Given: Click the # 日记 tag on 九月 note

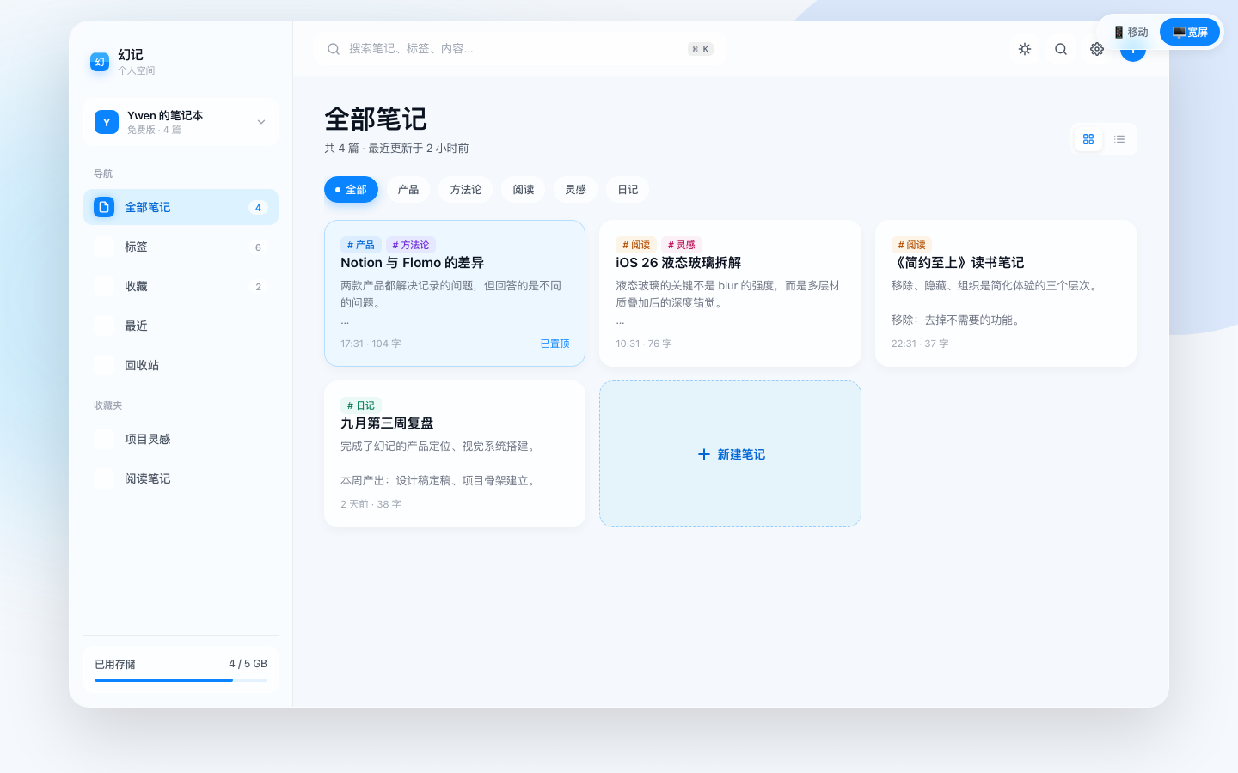Looking at the screenshot, I should (x=361, y=405).
